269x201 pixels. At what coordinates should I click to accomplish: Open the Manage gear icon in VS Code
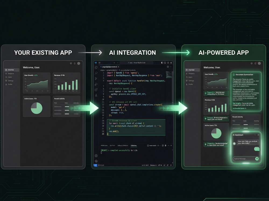coord(96,161)
